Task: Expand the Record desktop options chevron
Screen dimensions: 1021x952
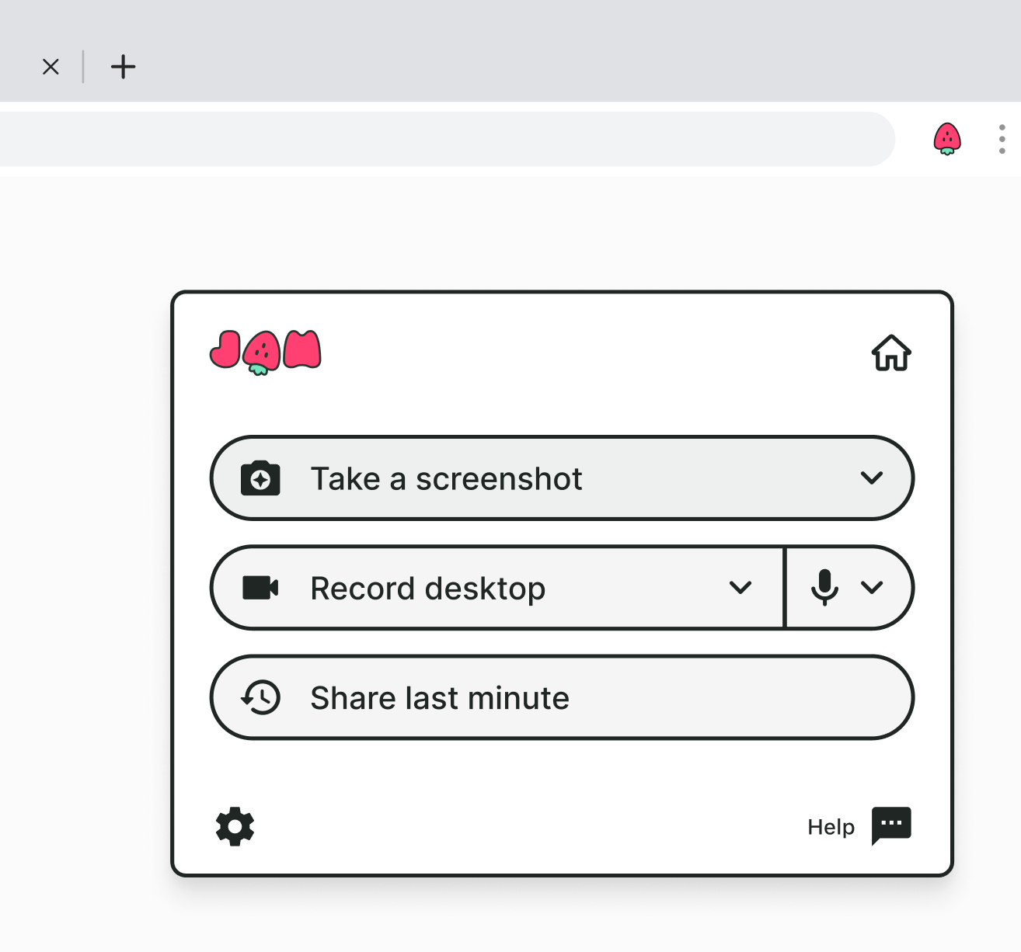Action: [x=740, y=588]
